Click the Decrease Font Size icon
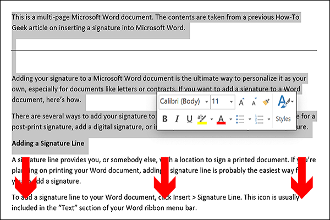This screenshot has height=220, width=330. tap(254, 102)
